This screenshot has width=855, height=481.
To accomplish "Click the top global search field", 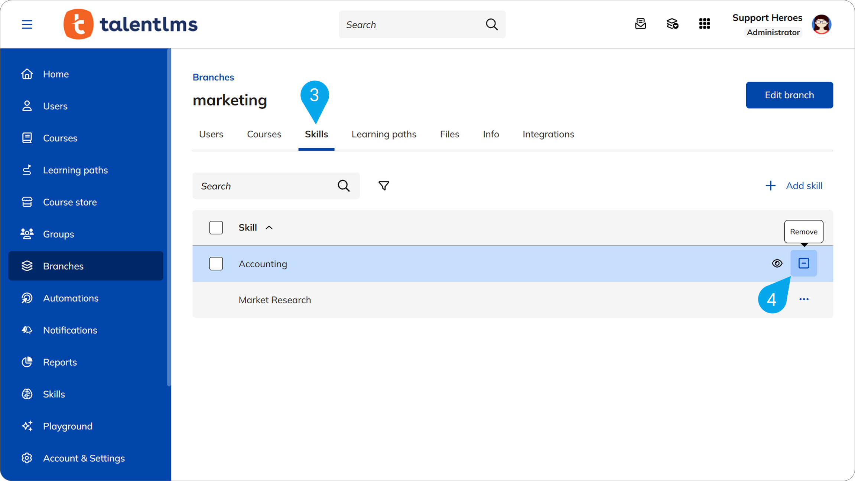I will 422,24.
